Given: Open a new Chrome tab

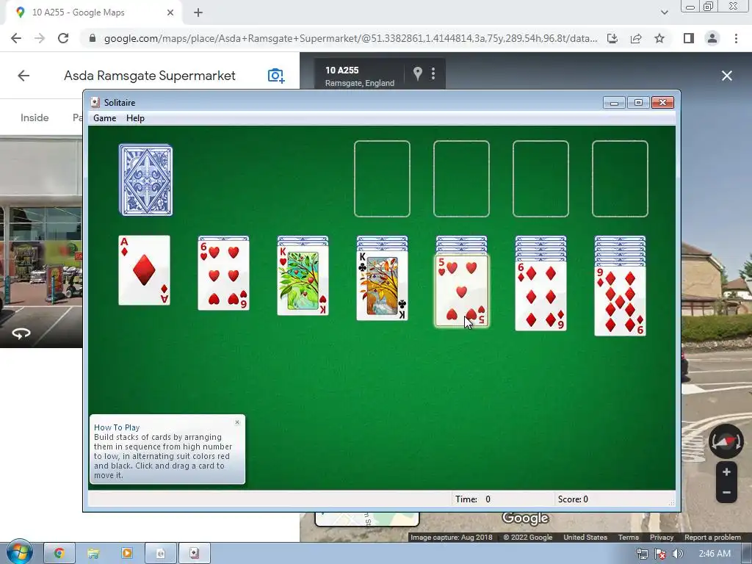Looking at the screenshot, I should (x=198, y=12).
